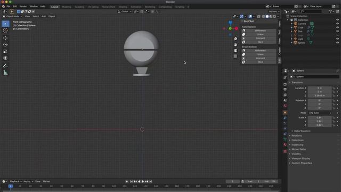Hide the Cube in outliner
This screenshot has width=341, height=192.
coord(337,27)
